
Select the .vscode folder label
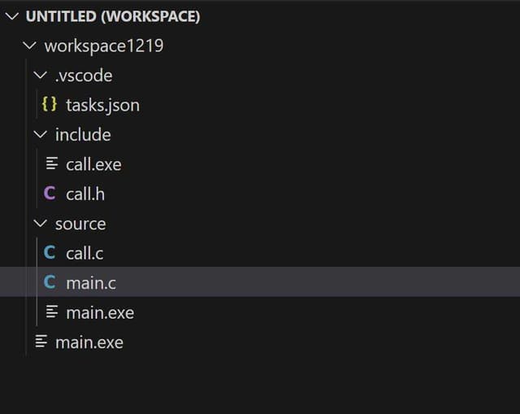84,76
